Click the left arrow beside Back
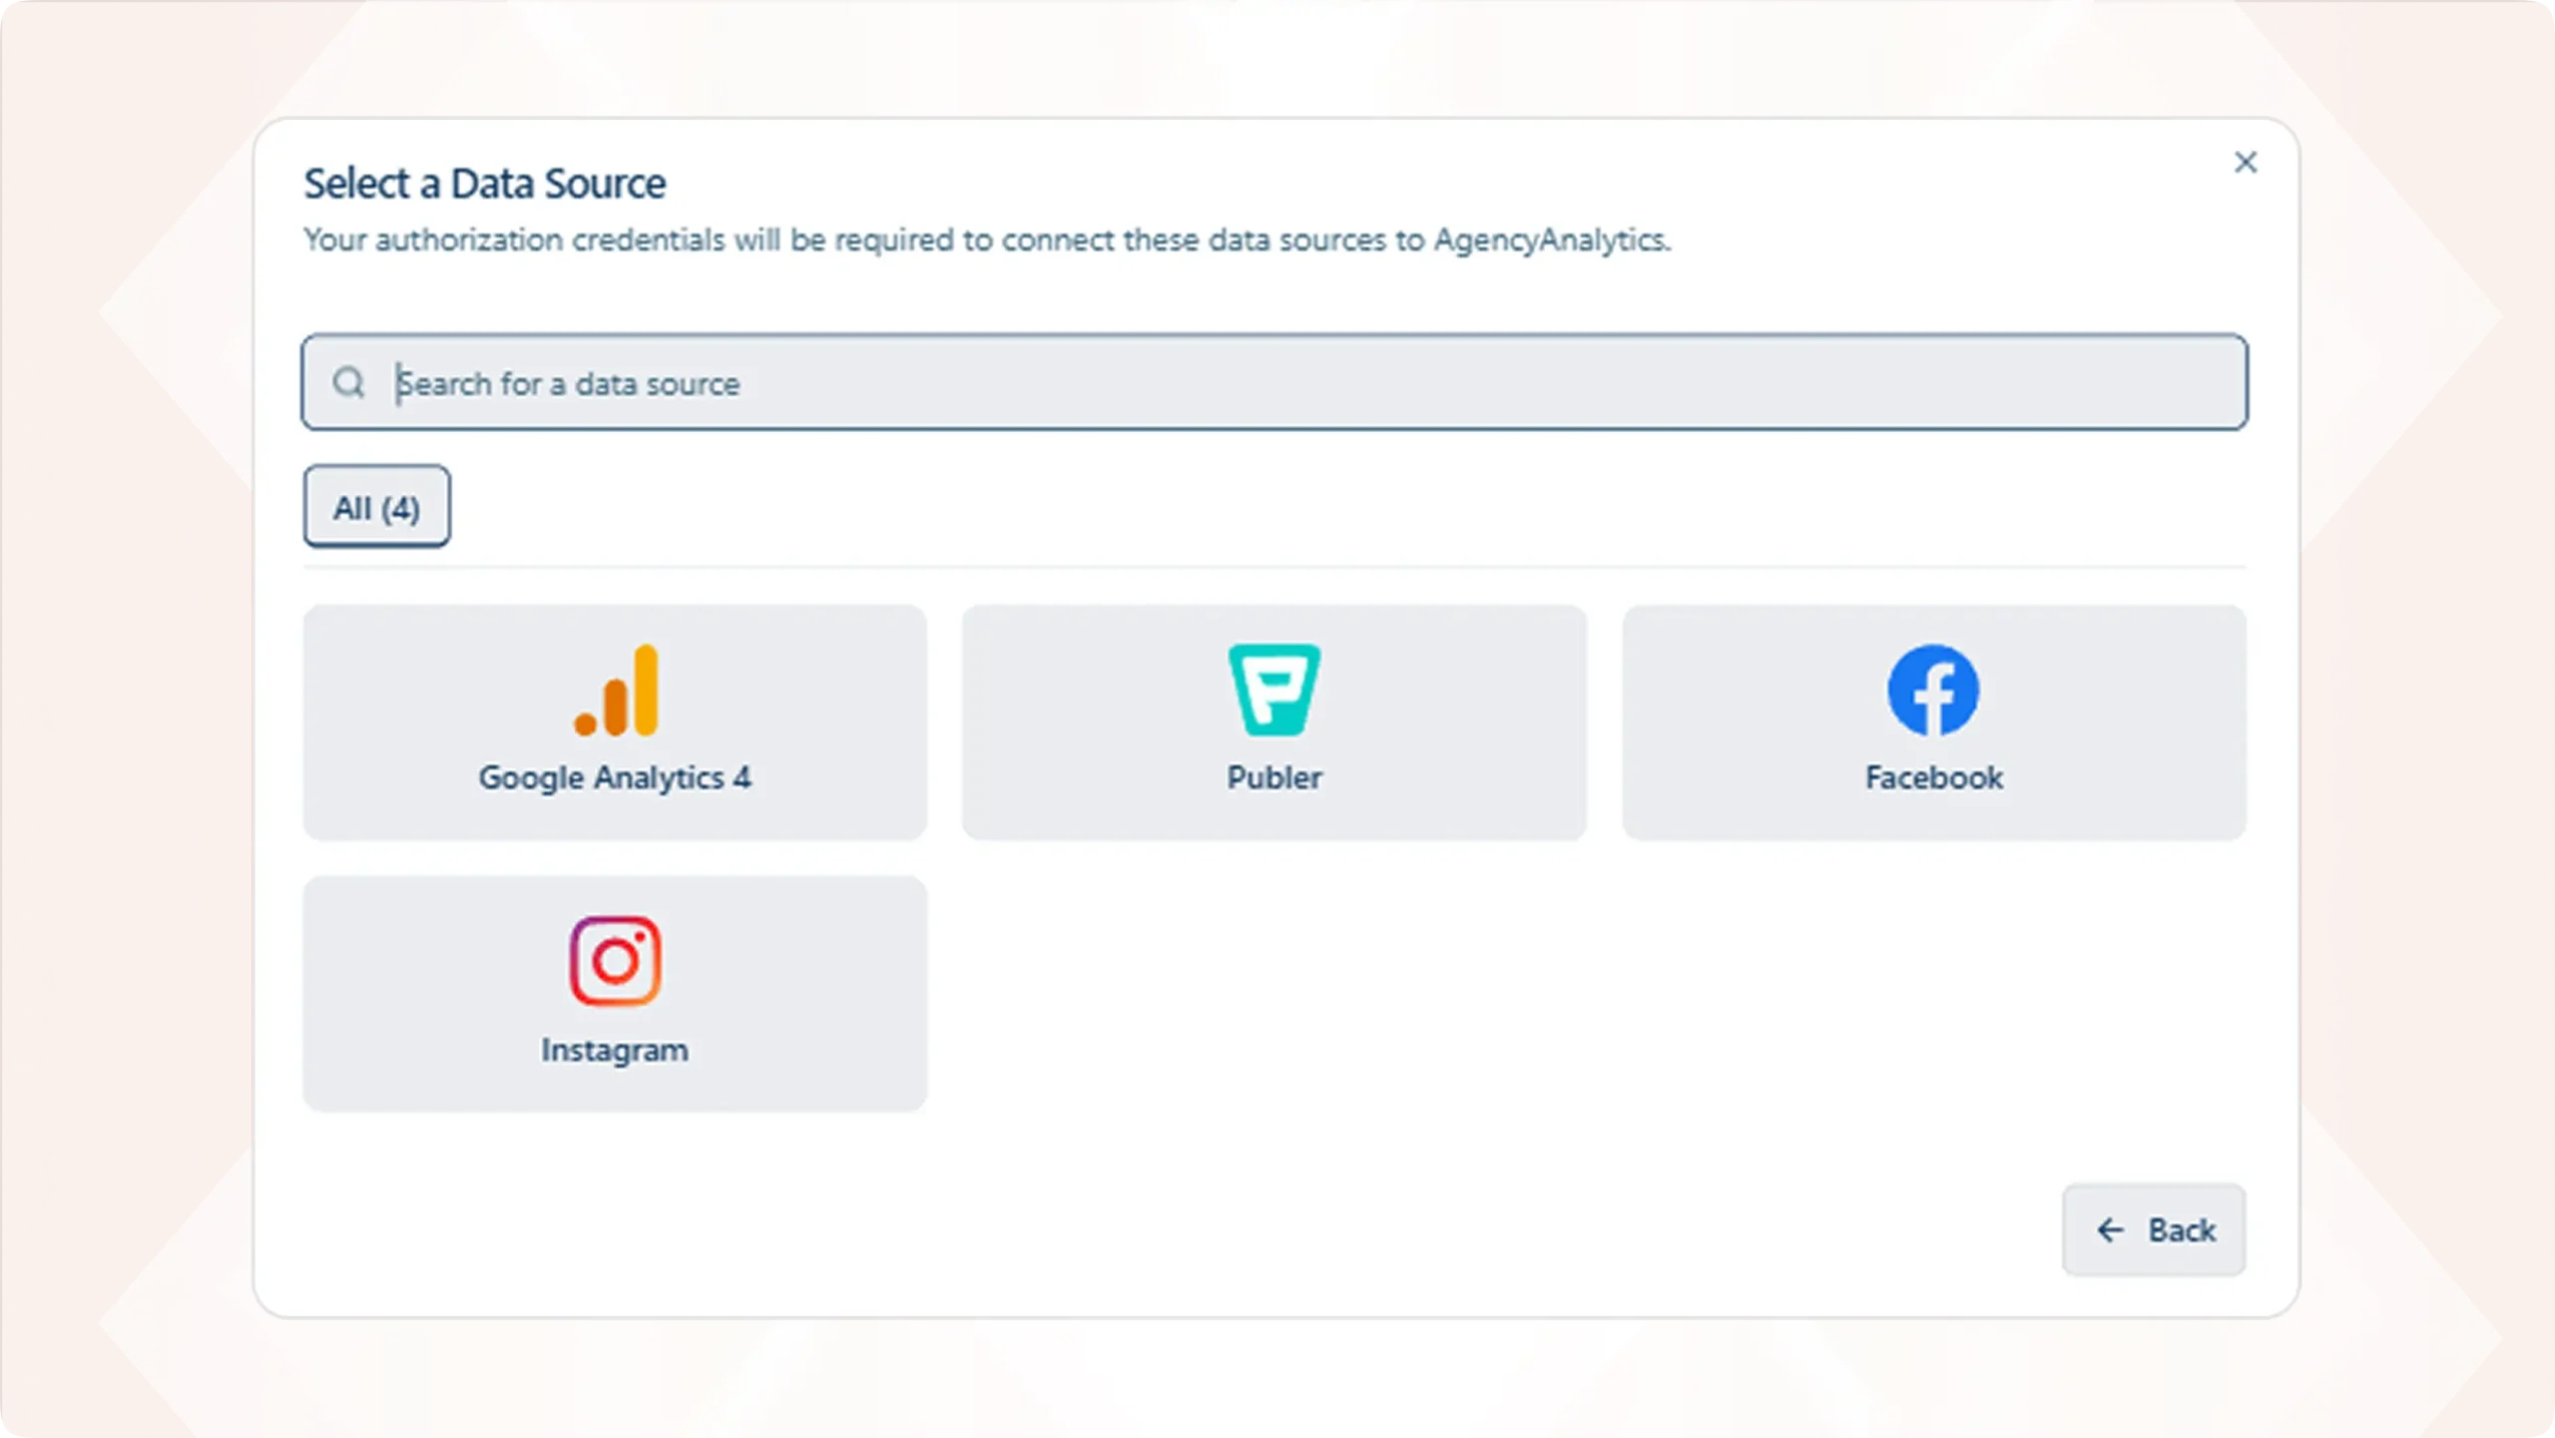The height and width of the screenshot is (1438, 2555). pyautogui.click(x=2110, y=1230)
